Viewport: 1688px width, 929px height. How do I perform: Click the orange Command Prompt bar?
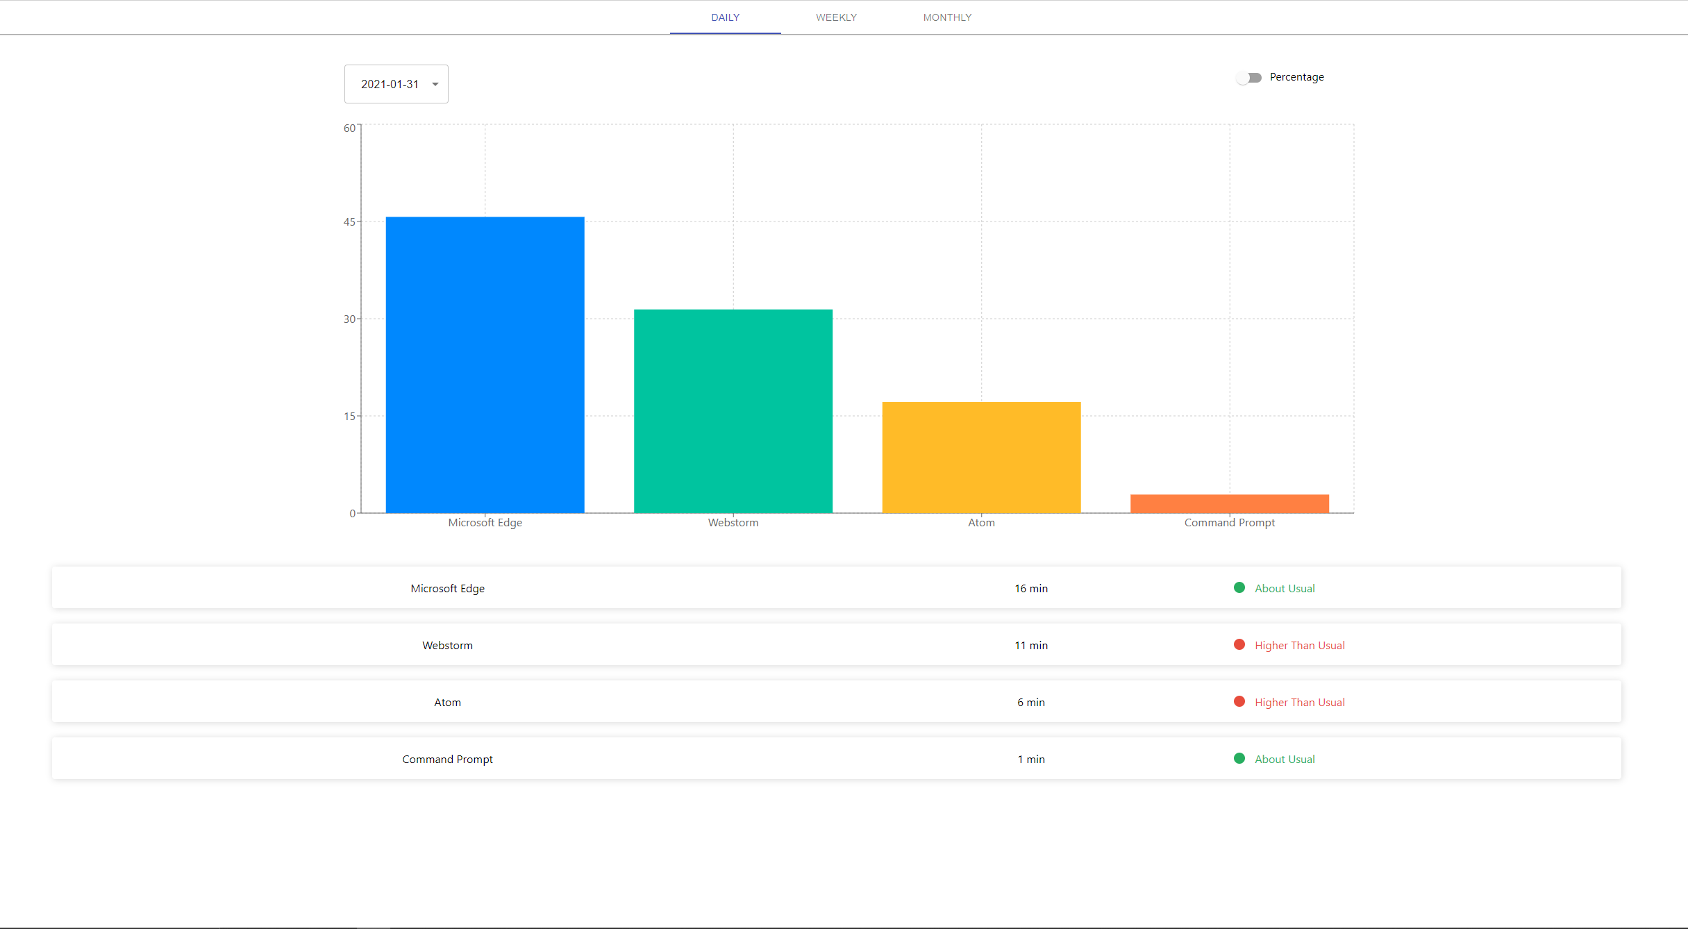pyautogui.click(x=1229, y=503)
